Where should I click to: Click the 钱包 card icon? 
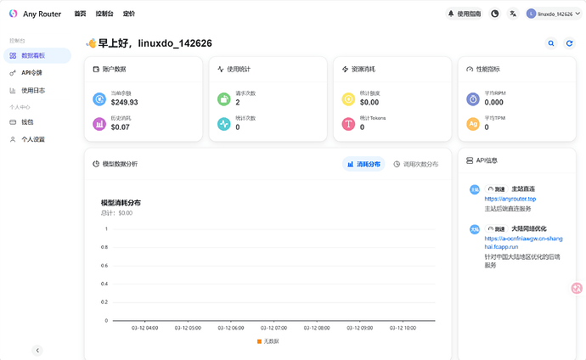[13, 122]
